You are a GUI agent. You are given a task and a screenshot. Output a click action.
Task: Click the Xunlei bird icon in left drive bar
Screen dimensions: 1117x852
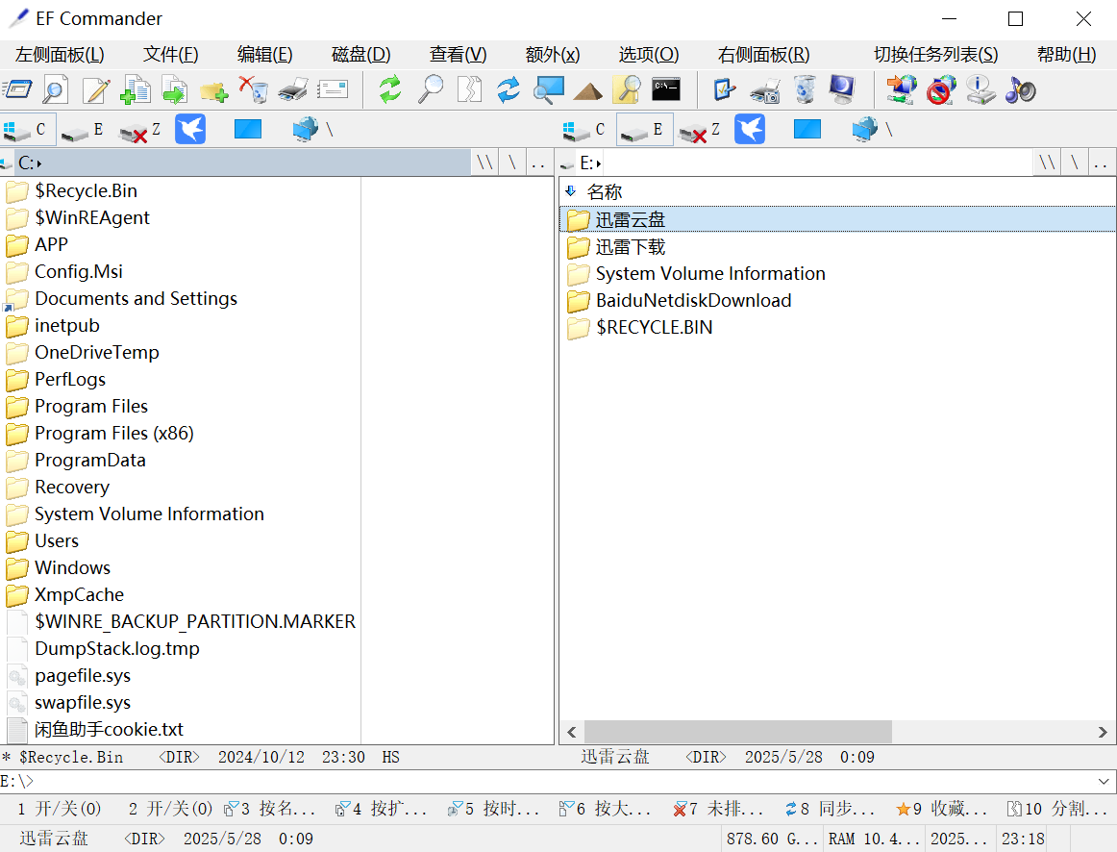coord(190,129)
